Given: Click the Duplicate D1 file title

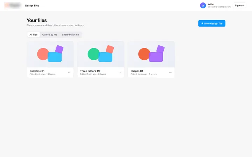Looking at the screenshot, I should [37, 71].
